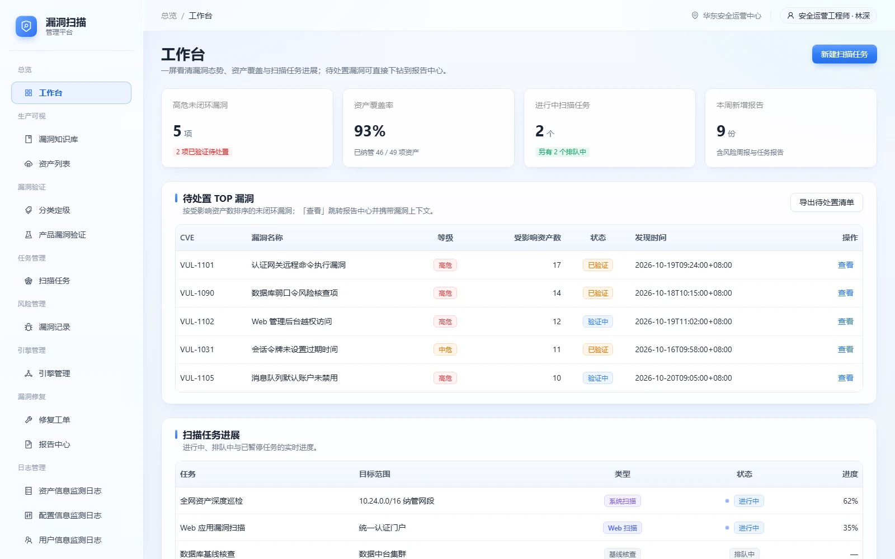Select 工作台 in the sidebar menu
This screenshot has height=559, width=895.
pos(71,93)
